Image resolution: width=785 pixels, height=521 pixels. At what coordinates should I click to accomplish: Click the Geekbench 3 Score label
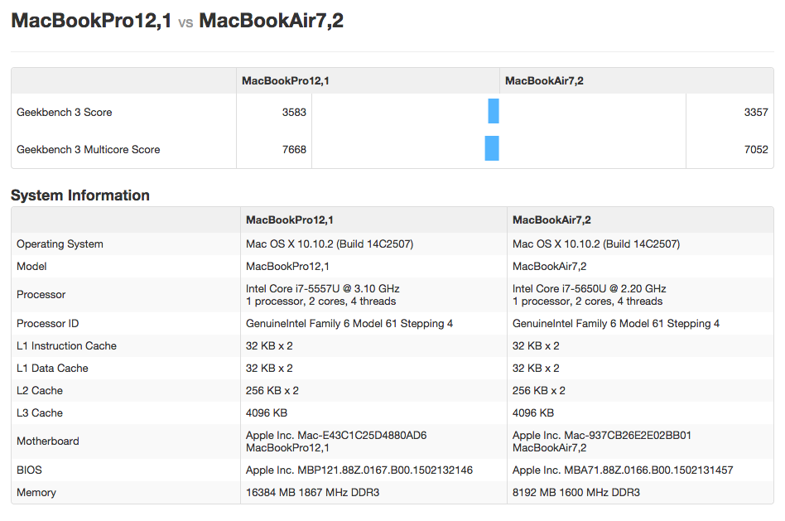64,112
